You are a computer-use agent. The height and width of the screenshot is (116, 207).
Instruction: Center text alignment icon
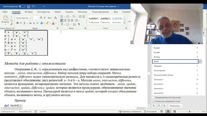[x=65, y=20]
